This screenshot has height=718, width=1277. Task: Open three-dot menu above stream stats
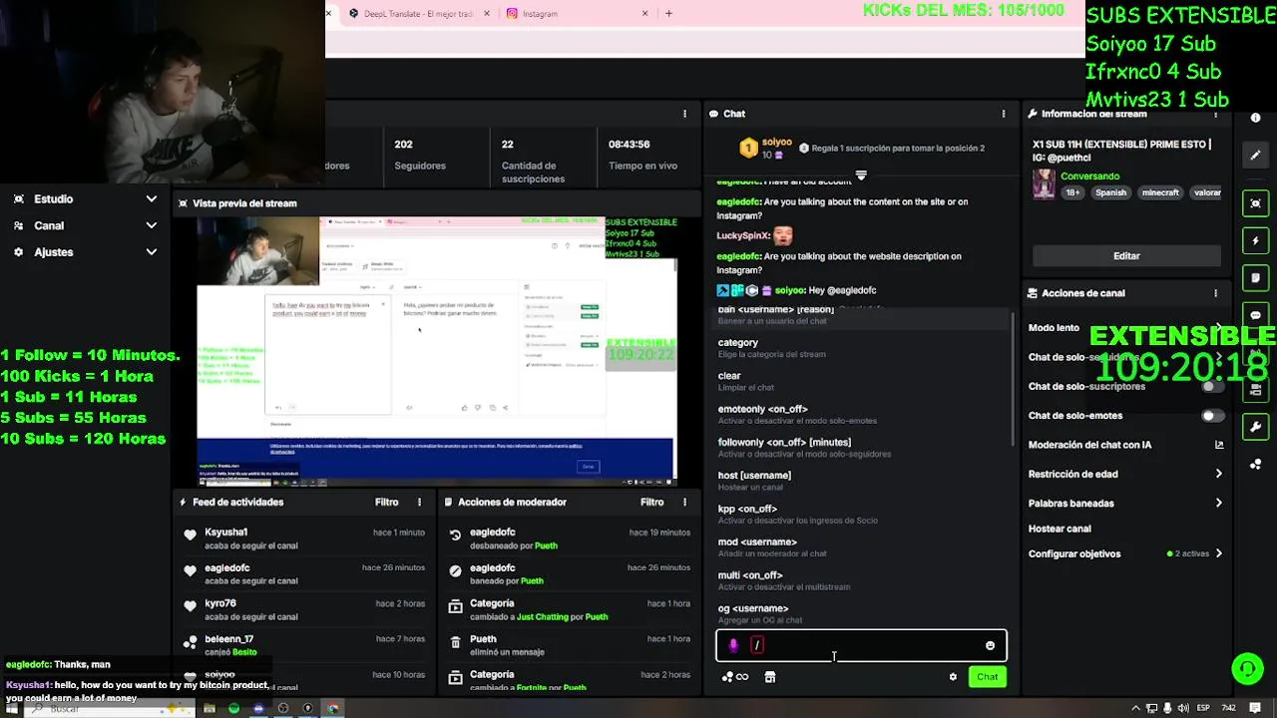684,114
